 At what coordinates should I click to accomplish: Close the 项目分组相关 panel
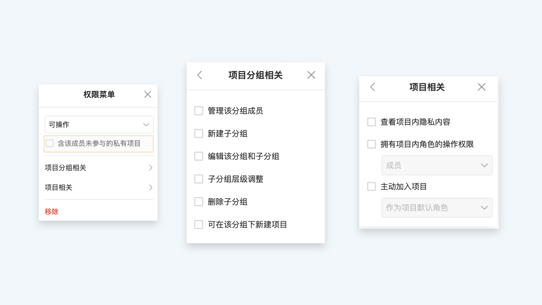pos(311,75)
